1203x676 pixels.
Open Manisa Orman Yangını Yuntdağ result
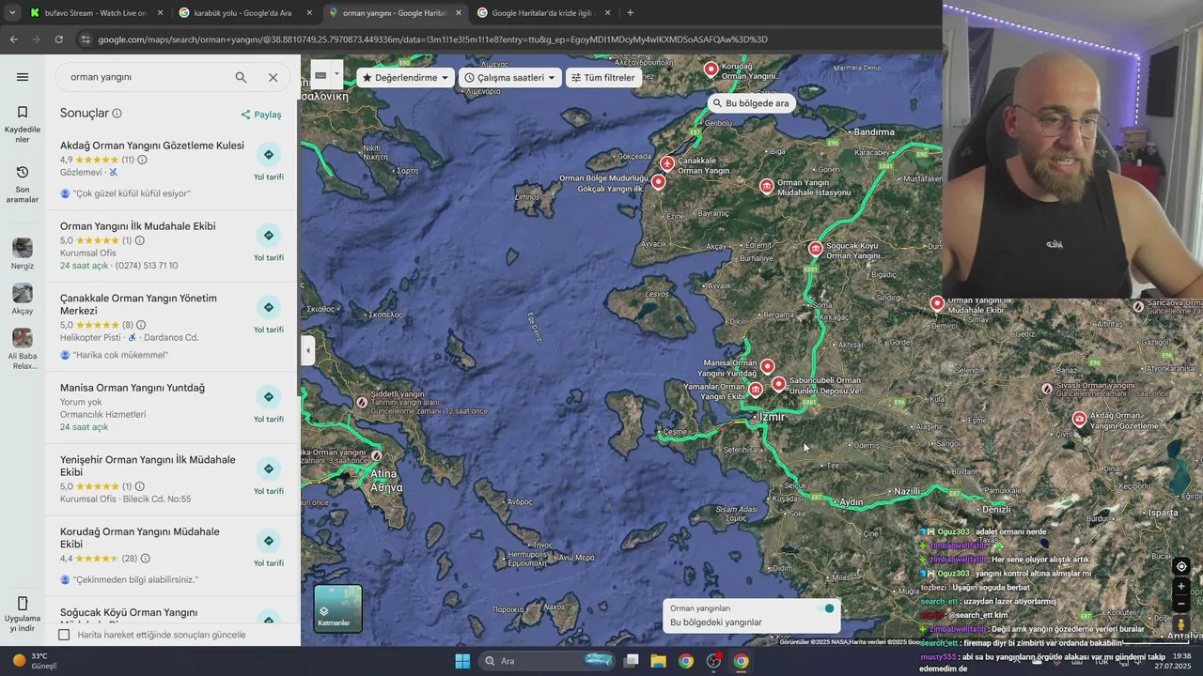point(133,388)
